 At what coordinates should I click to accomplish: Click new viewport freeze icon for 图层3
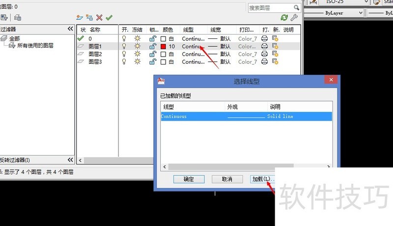coord(275,62)
